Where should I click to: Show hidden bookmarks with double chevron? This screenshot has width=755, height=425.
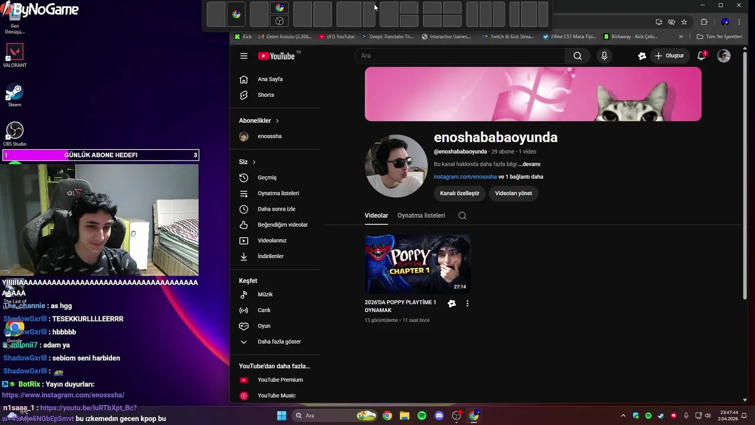click(681, 37)
